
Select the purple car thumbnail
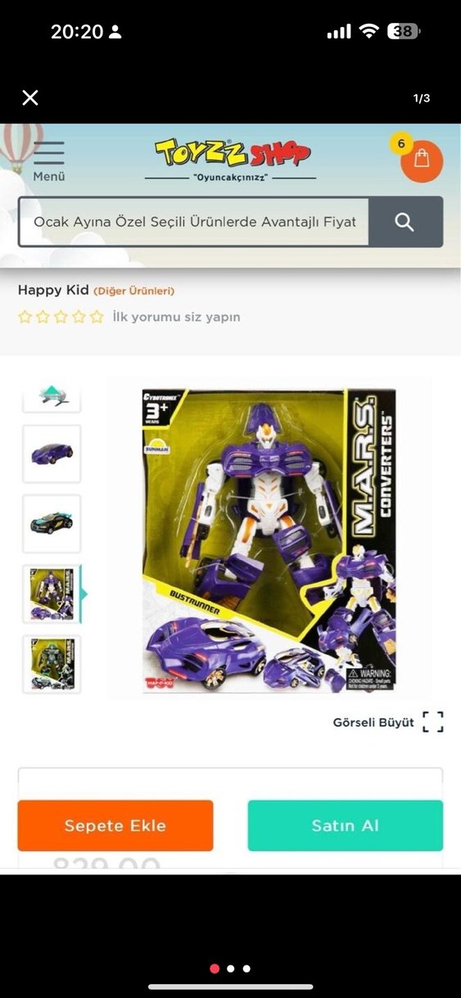tap(52, 454)
